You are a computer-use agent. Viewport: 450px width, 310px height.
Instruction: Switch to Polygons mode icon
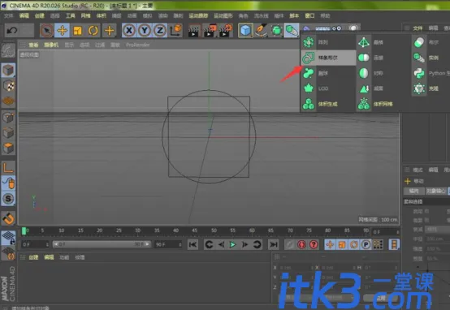coord(8,148)
